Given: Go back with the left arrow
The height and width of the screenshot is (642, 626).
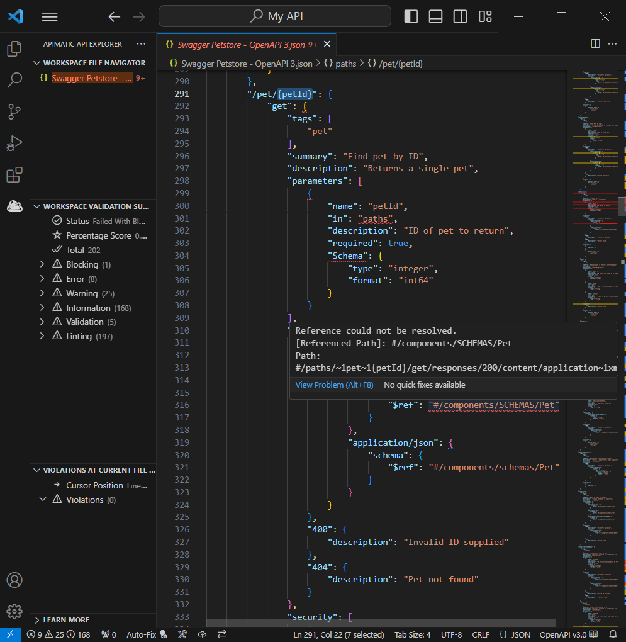Looking at the screenshot, I should [x=114, y=17].
